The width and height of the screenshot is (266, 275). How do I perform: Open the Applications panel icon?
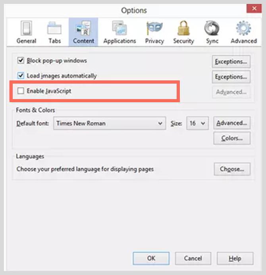click(x=120, y=28)
